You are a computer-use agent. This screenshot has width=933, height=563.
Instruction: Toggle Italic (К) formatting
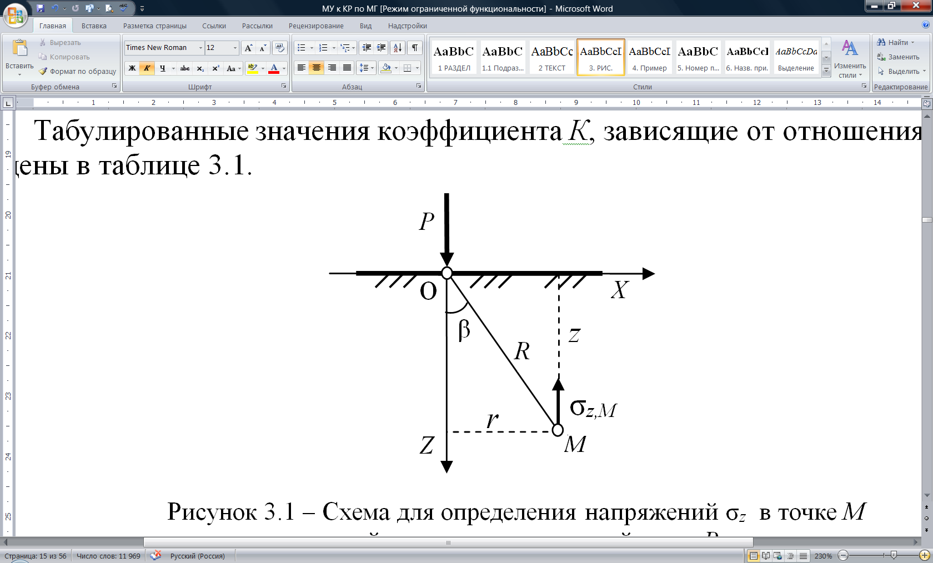coord(147,68)
